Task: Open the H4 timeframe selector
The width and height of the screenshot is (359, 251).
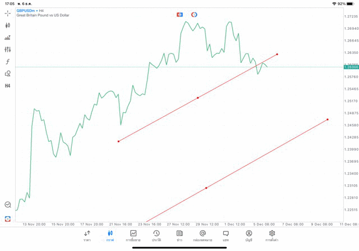Action: pyautogui.click(x=8, y=86)
